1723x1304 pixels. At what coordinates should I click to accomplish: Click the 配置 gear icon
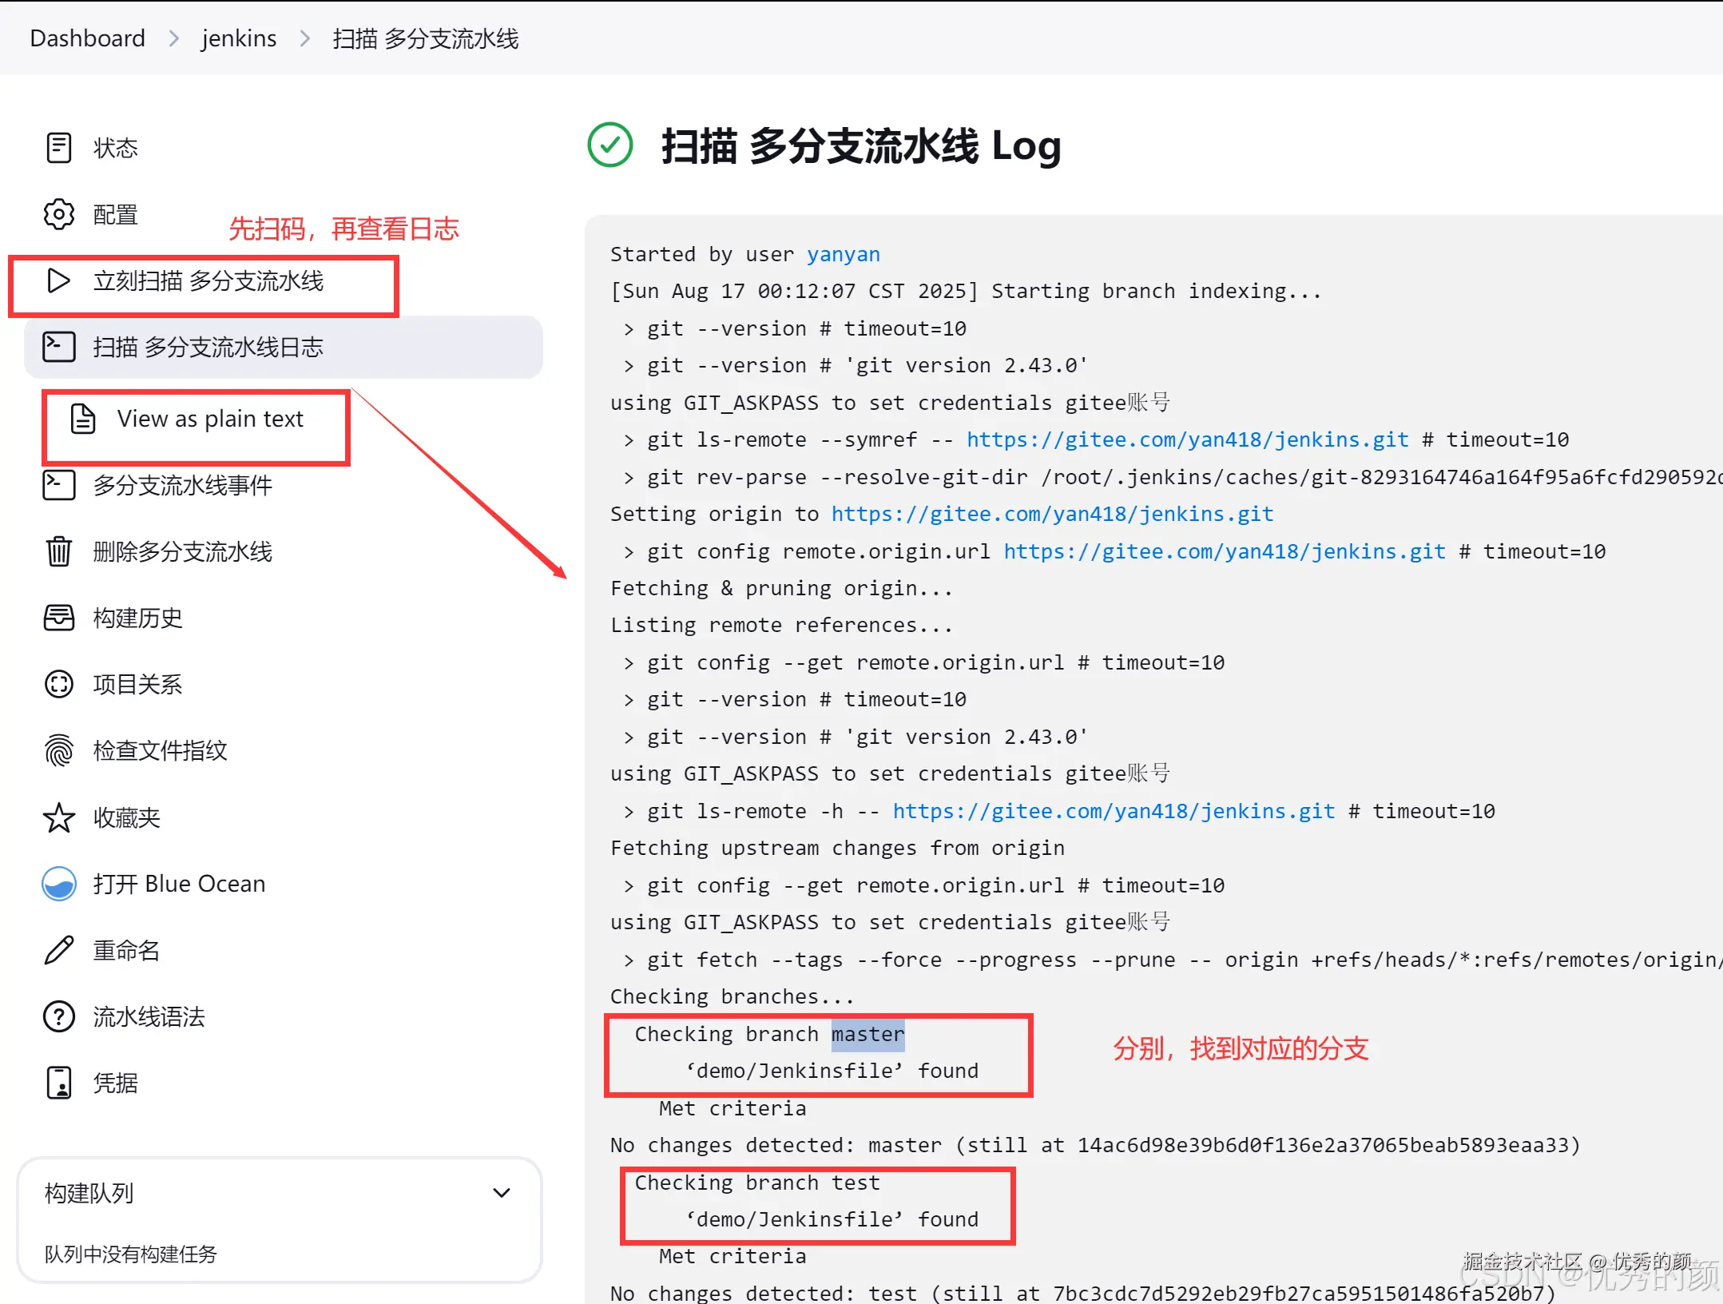59,214
